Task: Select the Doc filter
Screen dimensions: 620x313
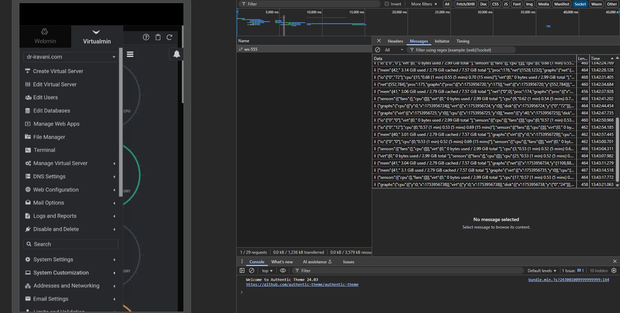Action: [x=483, y=4]
